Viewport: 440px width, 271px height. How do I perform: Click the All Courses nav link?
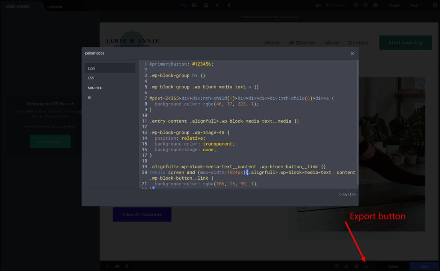coord(302,43)
